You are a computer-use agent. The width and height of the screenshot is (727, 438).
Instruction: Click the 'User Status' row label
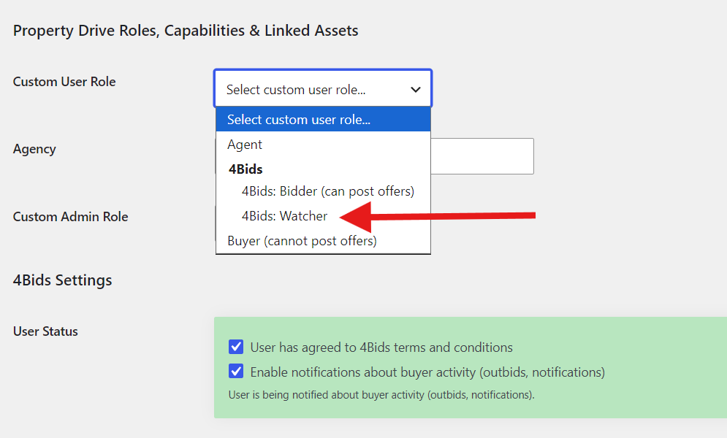[45, 331]
